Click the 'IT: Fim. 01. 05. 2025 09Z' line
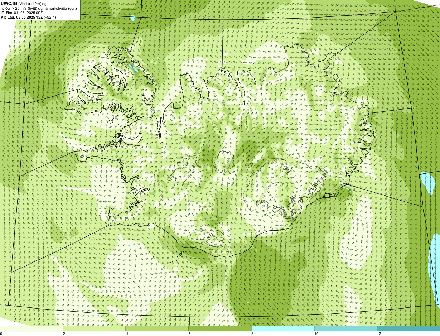Image resolution: width=440 pixels, height=336 pixels. coord(21,13)
